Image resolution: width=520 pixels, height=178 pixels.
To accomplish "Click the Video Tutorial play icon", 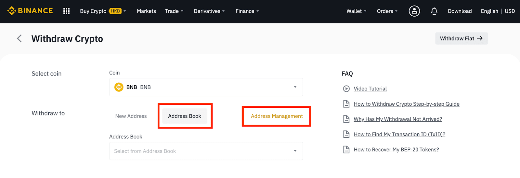I will coord(346,89).
